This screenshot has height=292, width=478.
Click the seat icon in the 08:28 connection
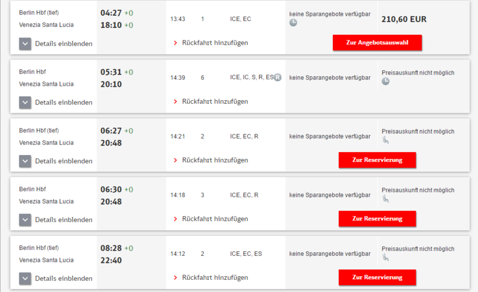pyautogui.click(x=385, y=258)
